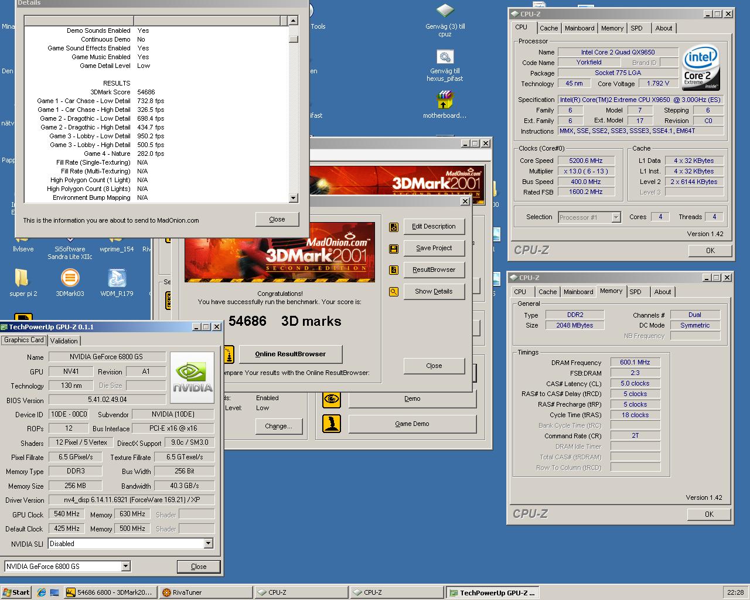
Task: Select the Graphics Card tab in GPU-Z
Action: (x=24, y=340)
